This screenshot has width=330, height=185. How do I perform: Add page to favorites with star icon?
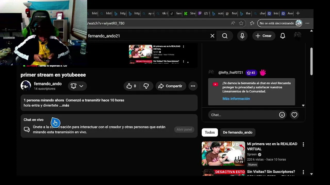(x=241, y=23)
